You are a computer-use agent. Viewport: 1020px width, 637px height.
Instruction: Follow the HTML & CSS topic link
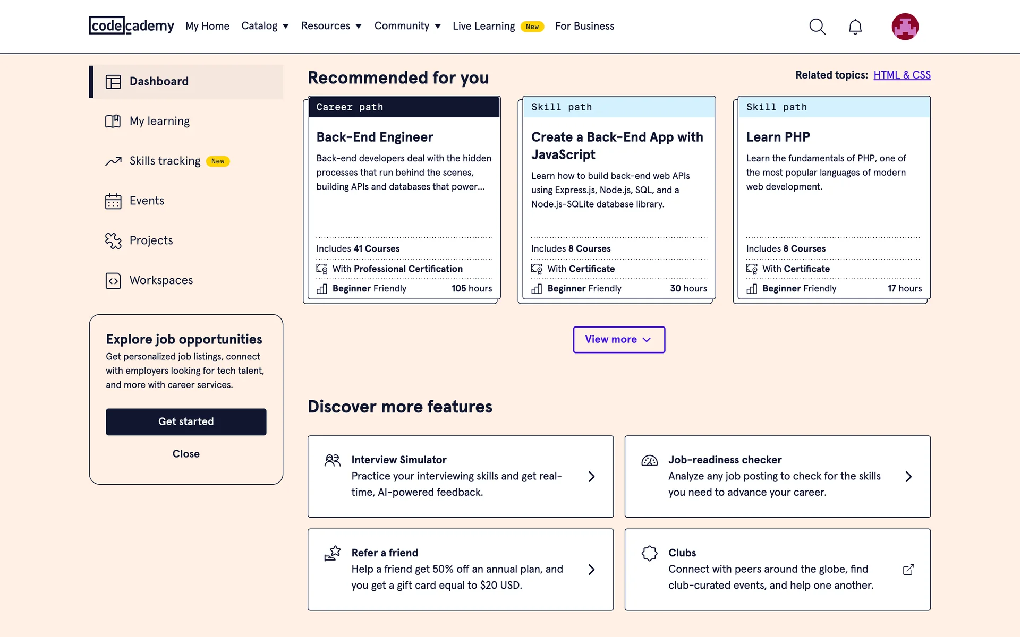[902, 75]
